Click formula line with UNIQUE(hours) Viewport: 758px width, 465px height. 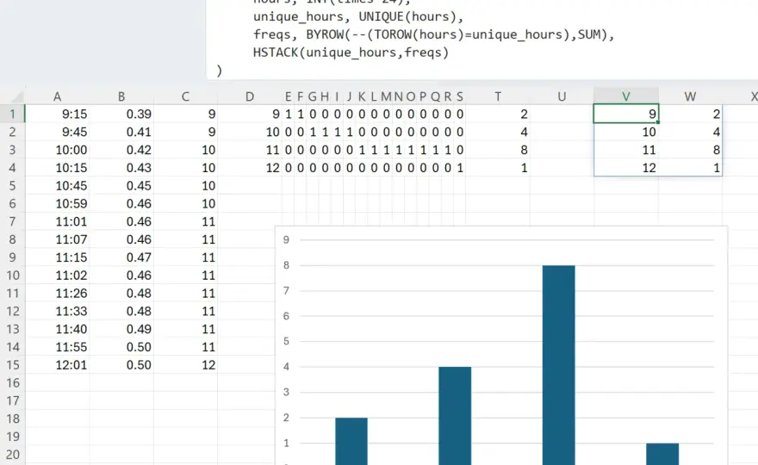[358, 17]
